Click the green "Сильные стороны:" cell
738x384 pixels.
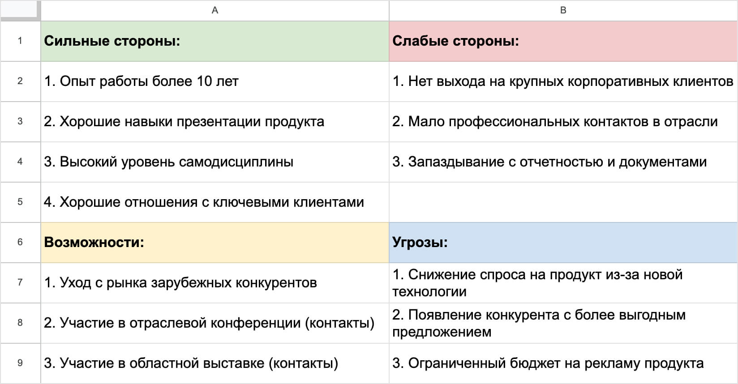click(215, 41)
